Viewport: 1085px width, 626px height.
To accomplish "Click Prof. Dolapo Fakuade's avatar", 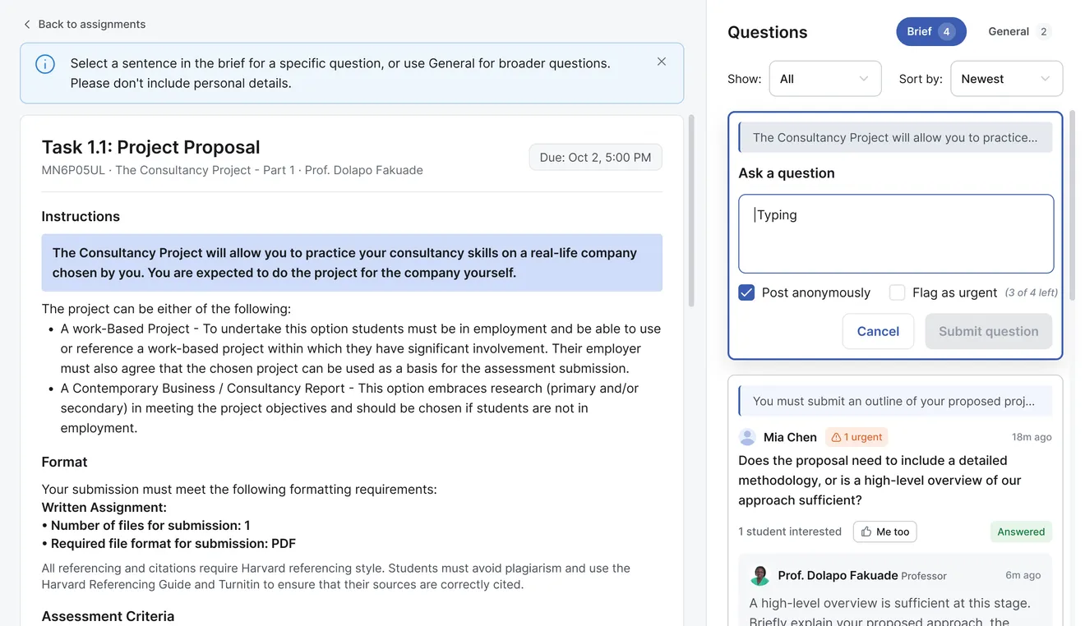I will coord(760,576).
